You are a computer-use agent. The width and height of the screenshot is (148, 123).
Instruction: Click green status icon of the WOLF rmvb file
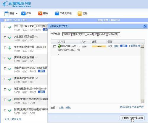click(x=59, y=46)
